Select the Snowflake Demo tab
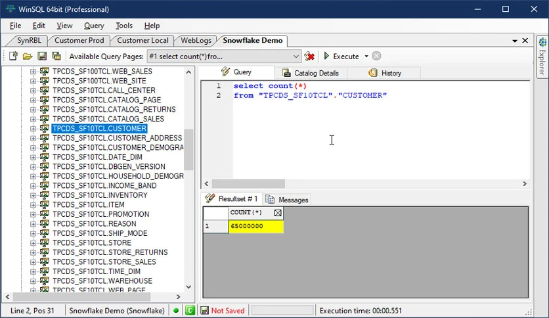This screenshot has width=549, height=318. (252, 41)
